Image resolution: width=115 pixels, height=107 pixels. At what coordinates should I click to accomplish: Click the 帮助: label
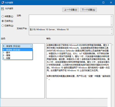pos(49,39)
